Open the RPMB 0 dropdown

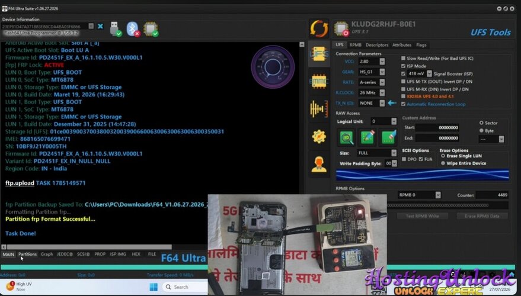point(438,195)
